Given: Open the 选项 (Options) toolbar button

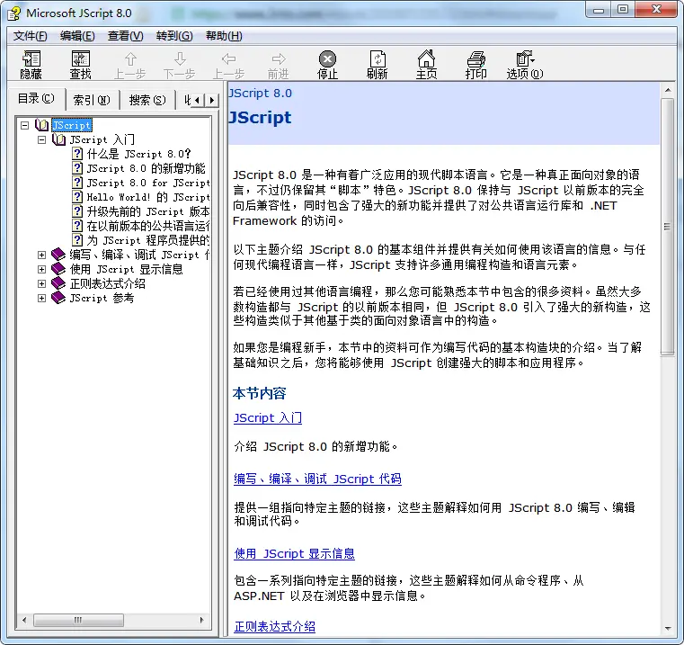Looking at the screenshot, I should point(525,64).
